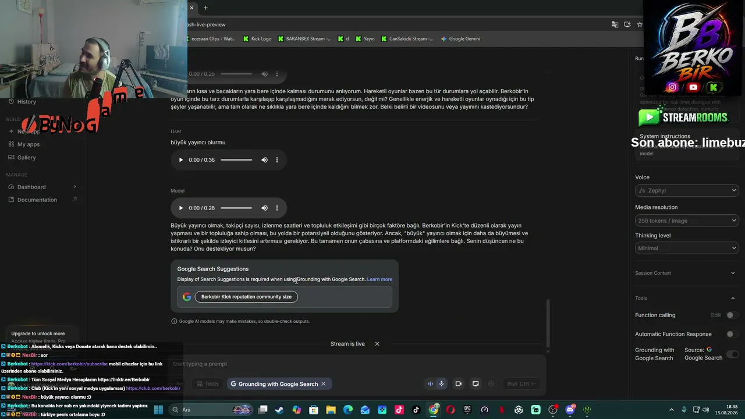Open File Explorer from the taskbar
The width and height of the screenshot is (745, 419).
tap(331, 410)
